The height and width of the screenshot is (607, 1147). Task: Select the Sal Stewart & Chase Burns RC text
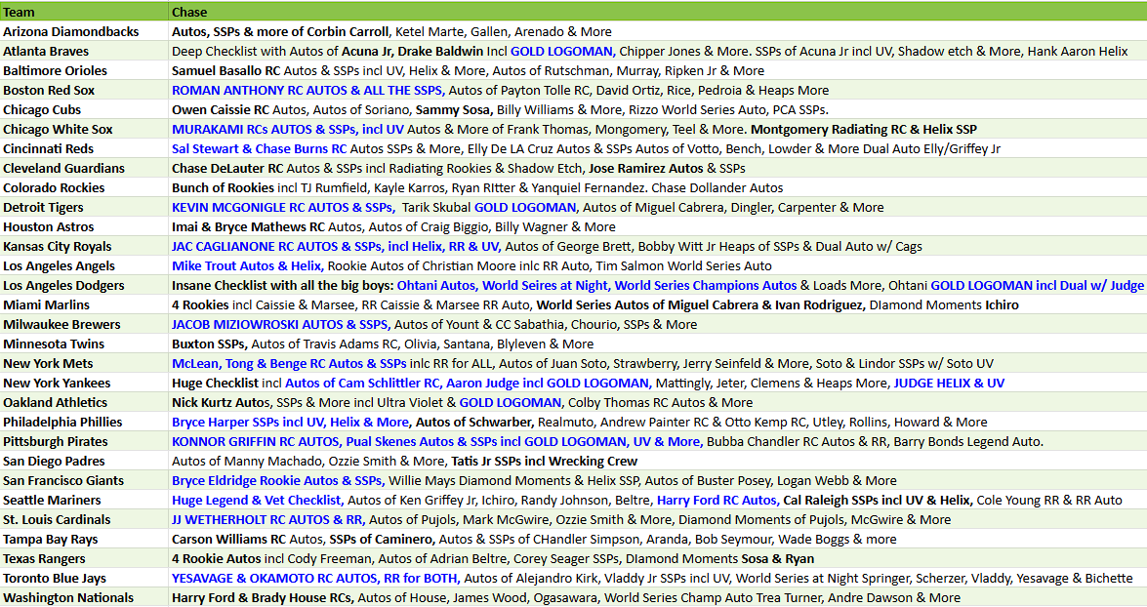click(x=259, y=148)
